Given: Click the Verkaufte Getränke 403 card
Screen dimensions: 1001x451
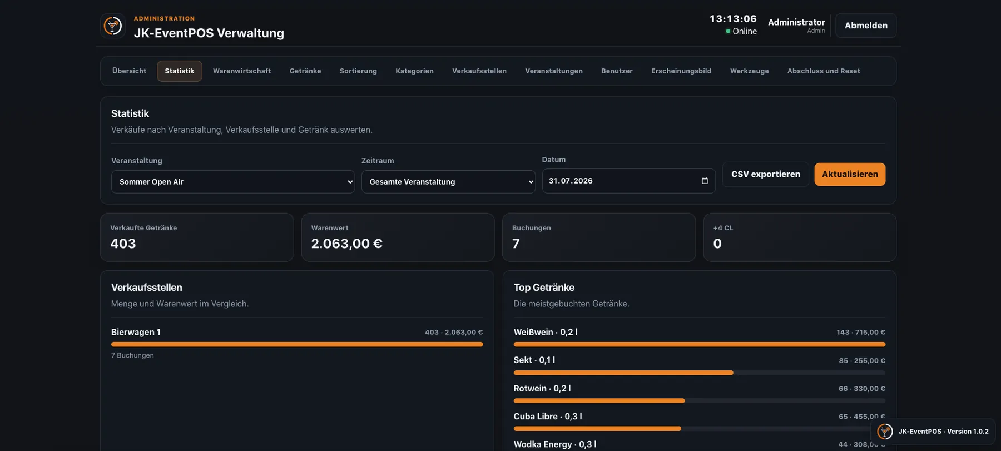Looking at the screenshot, I should [x=197, y=237].
